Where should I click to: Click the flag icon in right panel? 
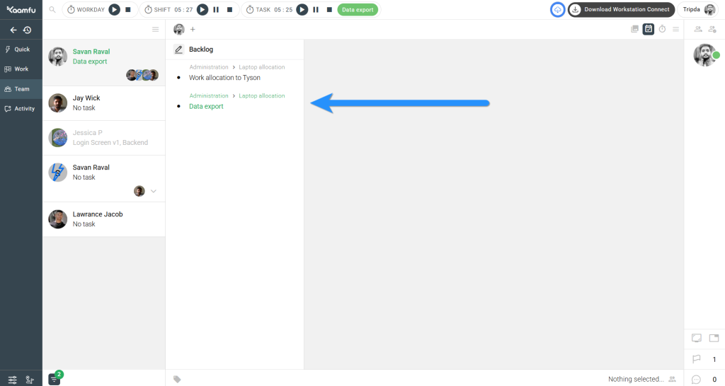click(x=696, y=359)
